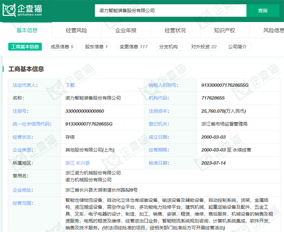Click 其他股份有限公司(上市) company type
The image size is (284, 232).
(x=90, y=150)
